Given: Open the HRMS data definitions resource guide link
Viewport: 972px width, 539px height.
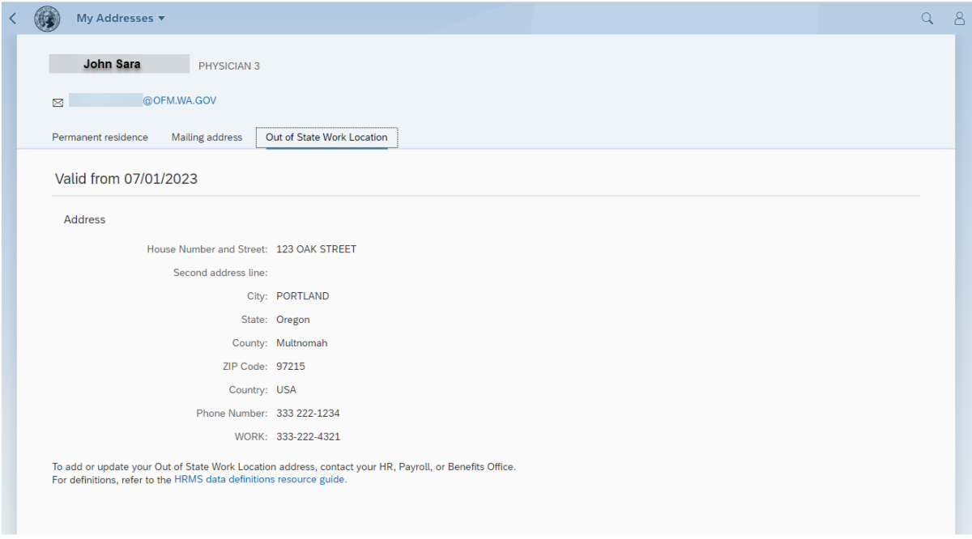Looking at the screenshot, I should click(x=260, y=479).
